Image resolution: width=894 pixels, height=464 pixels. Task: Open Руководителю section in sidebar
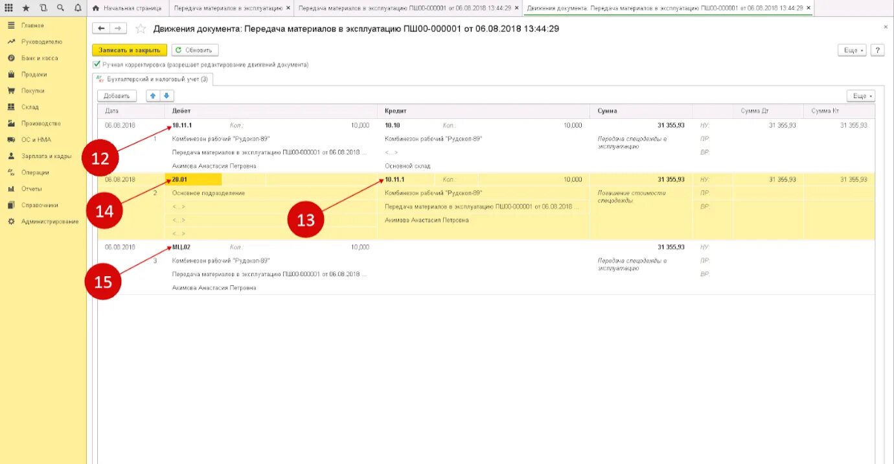(x=41, y=41)
